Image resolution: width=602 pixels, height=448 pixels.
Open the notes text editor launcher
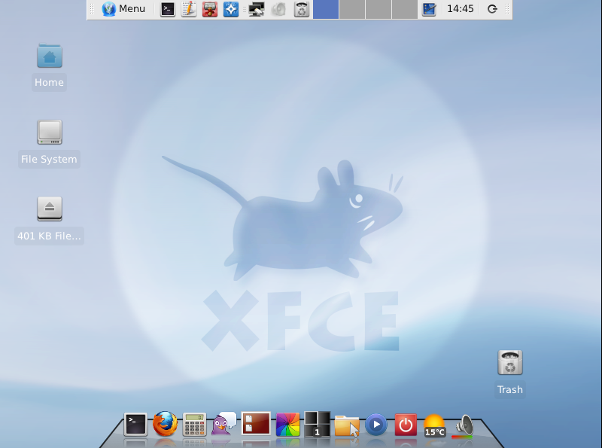189,9
